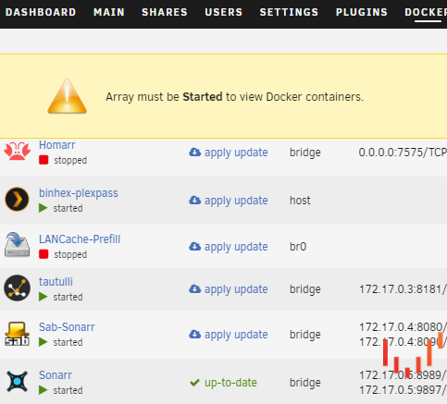Click the cloud download icon in binhex-plexpass row

point(194,200)
